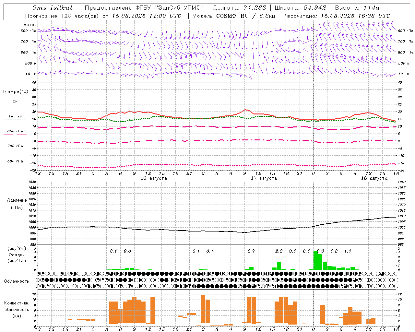This screenshot has height=332, width=415.
Task: Click the model name COSMO-RU / 6.6км
Action: (x=246, y=16)
